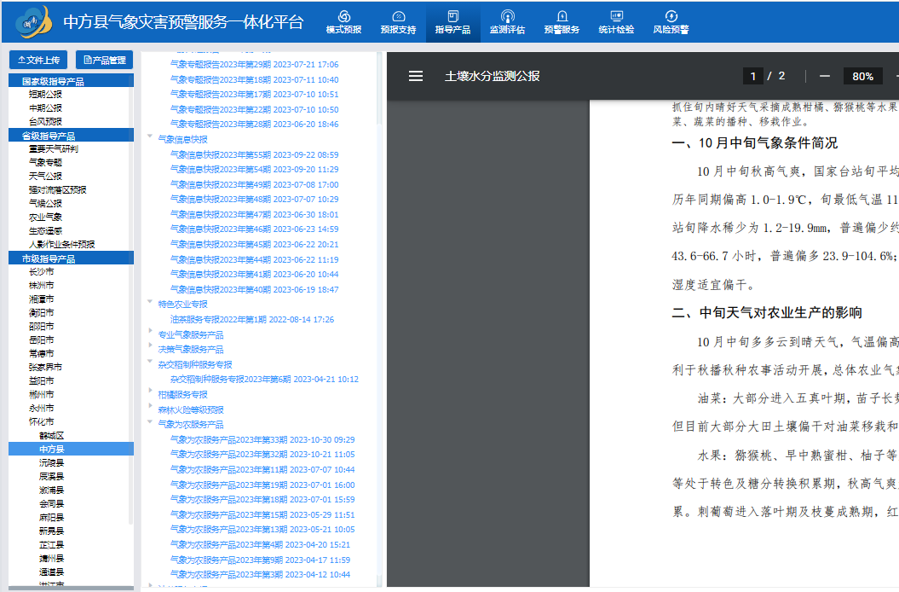Image resolution: width=899 pixels, height=592 pixels.
Task: Open 人影作业条件预报 in the sidebar
Action: tap(61, 245)
